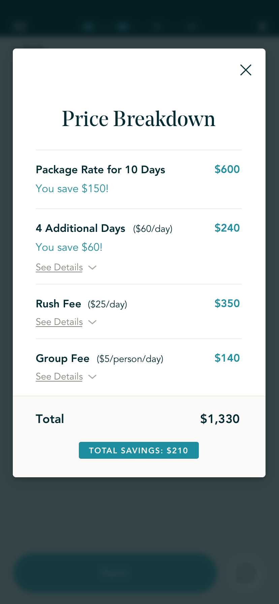Viewport: 279px width, 604px height.
Task: Click the You save $150! text
Action: coord(72,189)
